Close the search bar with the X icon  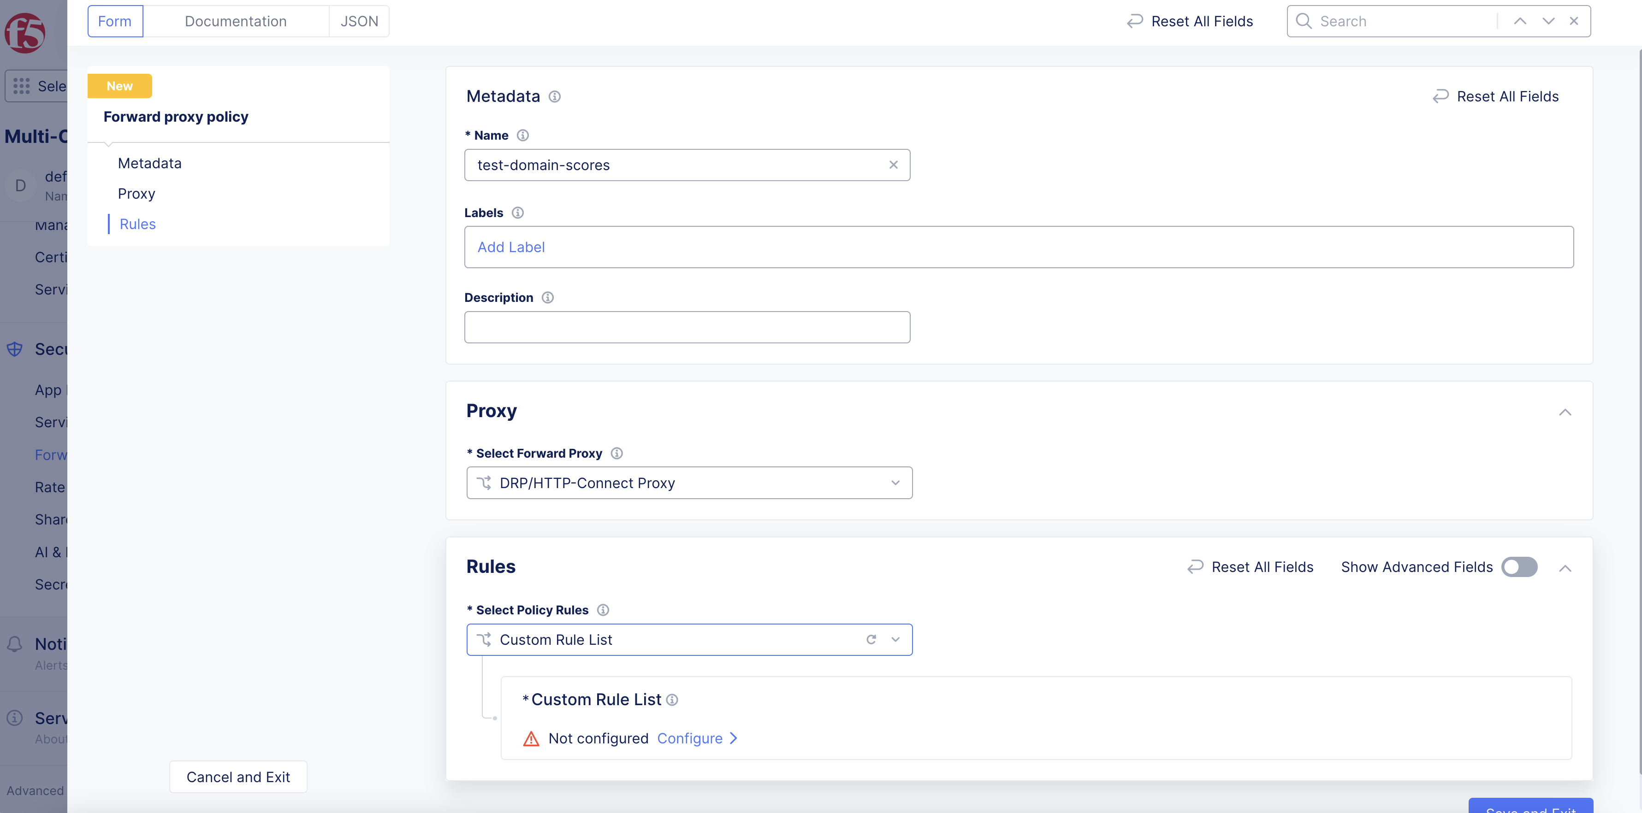point(1574,20)
